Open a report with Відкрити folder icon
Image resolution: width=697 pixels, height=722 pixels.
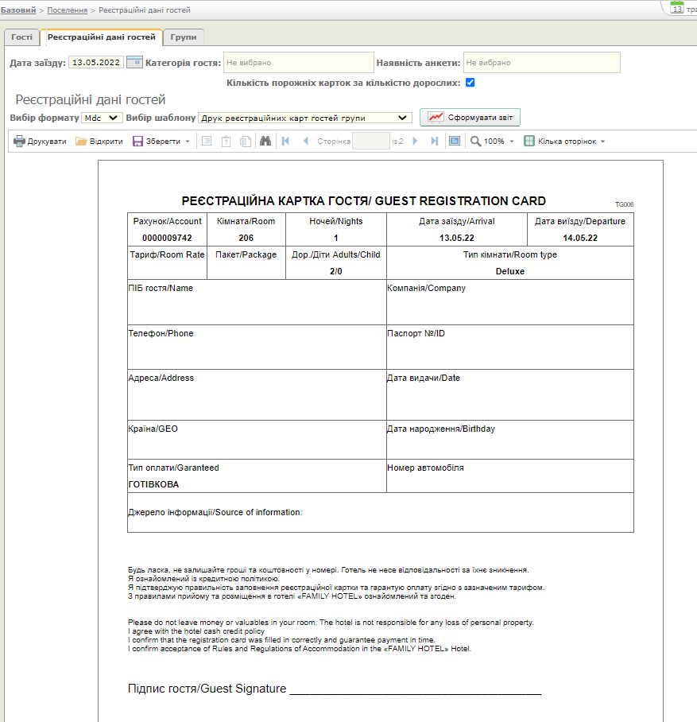coord(81,142)
